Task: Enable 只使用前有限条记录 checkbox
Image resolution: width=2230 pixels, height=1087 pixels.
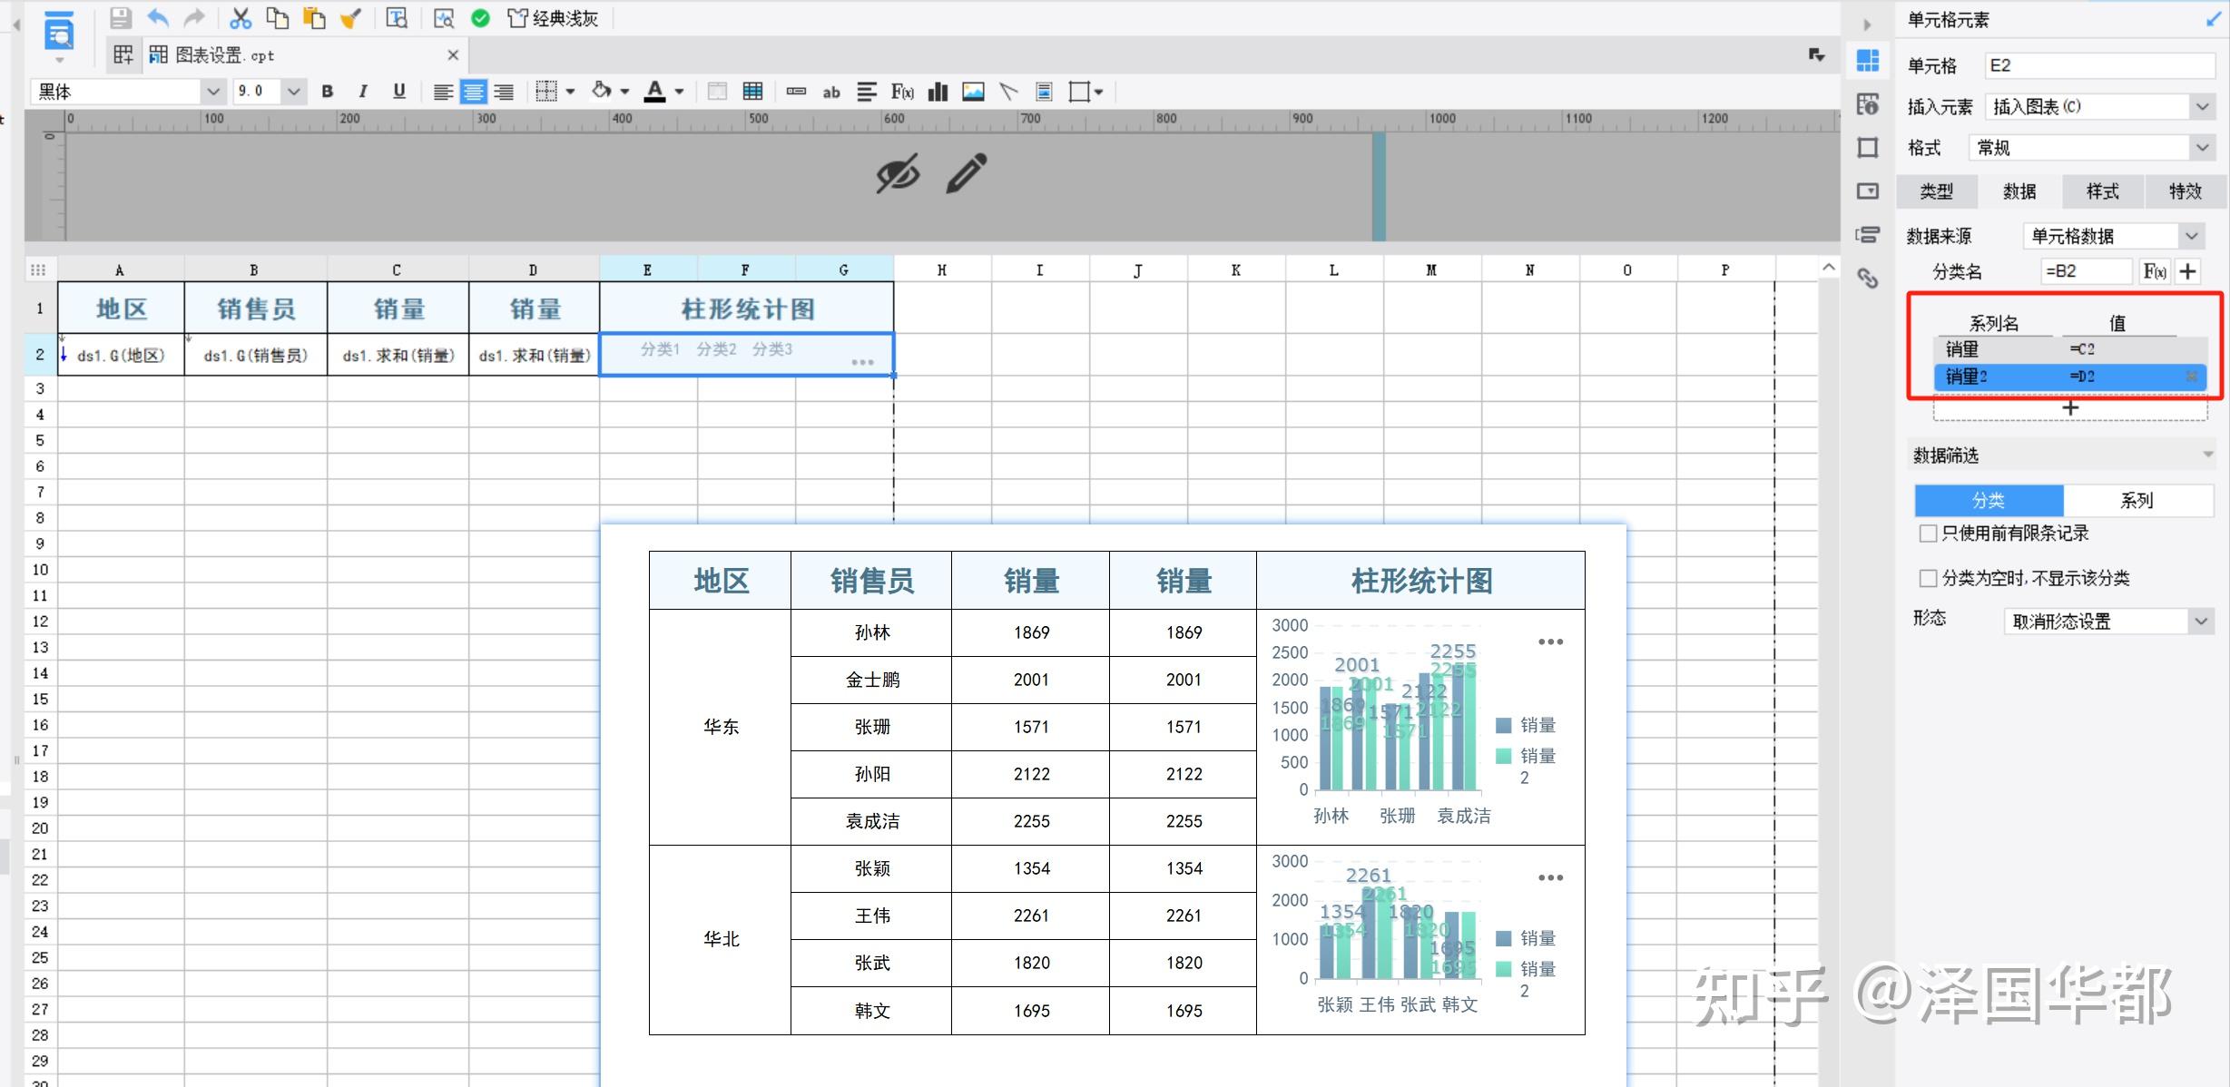Action: pyautogui.click(x=1928, y=534)
